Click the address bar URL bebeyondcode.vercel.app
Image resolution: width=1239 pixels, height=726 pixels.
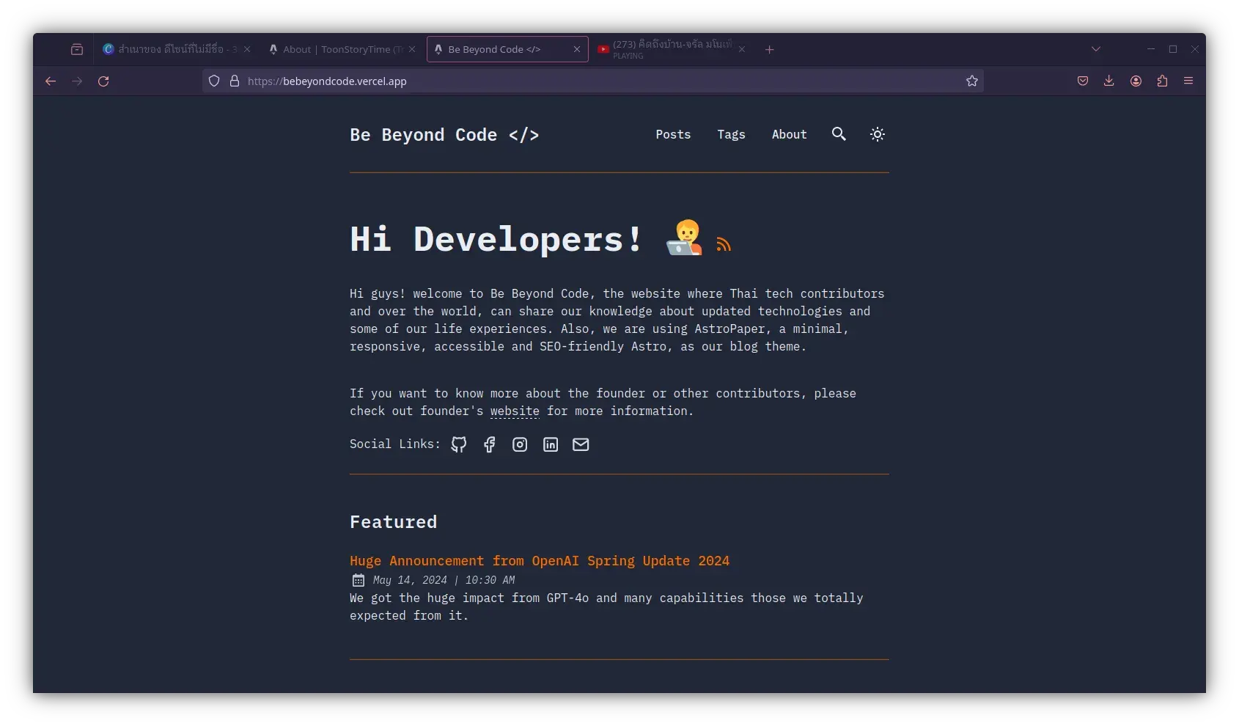[327, 81]
